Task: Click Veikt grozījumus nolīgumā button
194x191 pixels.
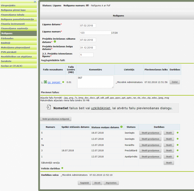Action: pyautogui.click(x=56, y=119)
